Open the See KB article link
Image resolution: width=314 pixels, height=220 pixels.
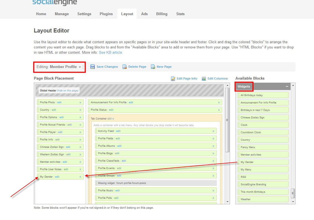click(110, 52)
